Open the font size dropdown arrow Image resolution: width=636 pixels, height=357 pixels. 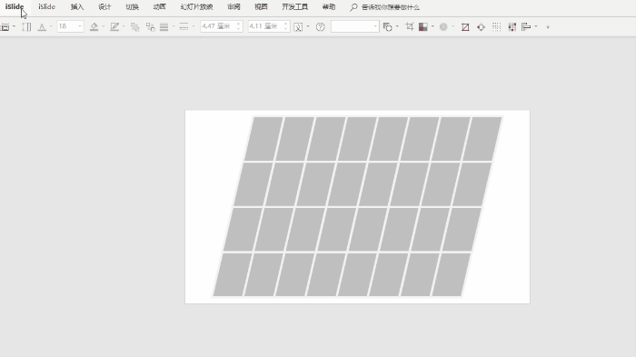click(80, 26)
